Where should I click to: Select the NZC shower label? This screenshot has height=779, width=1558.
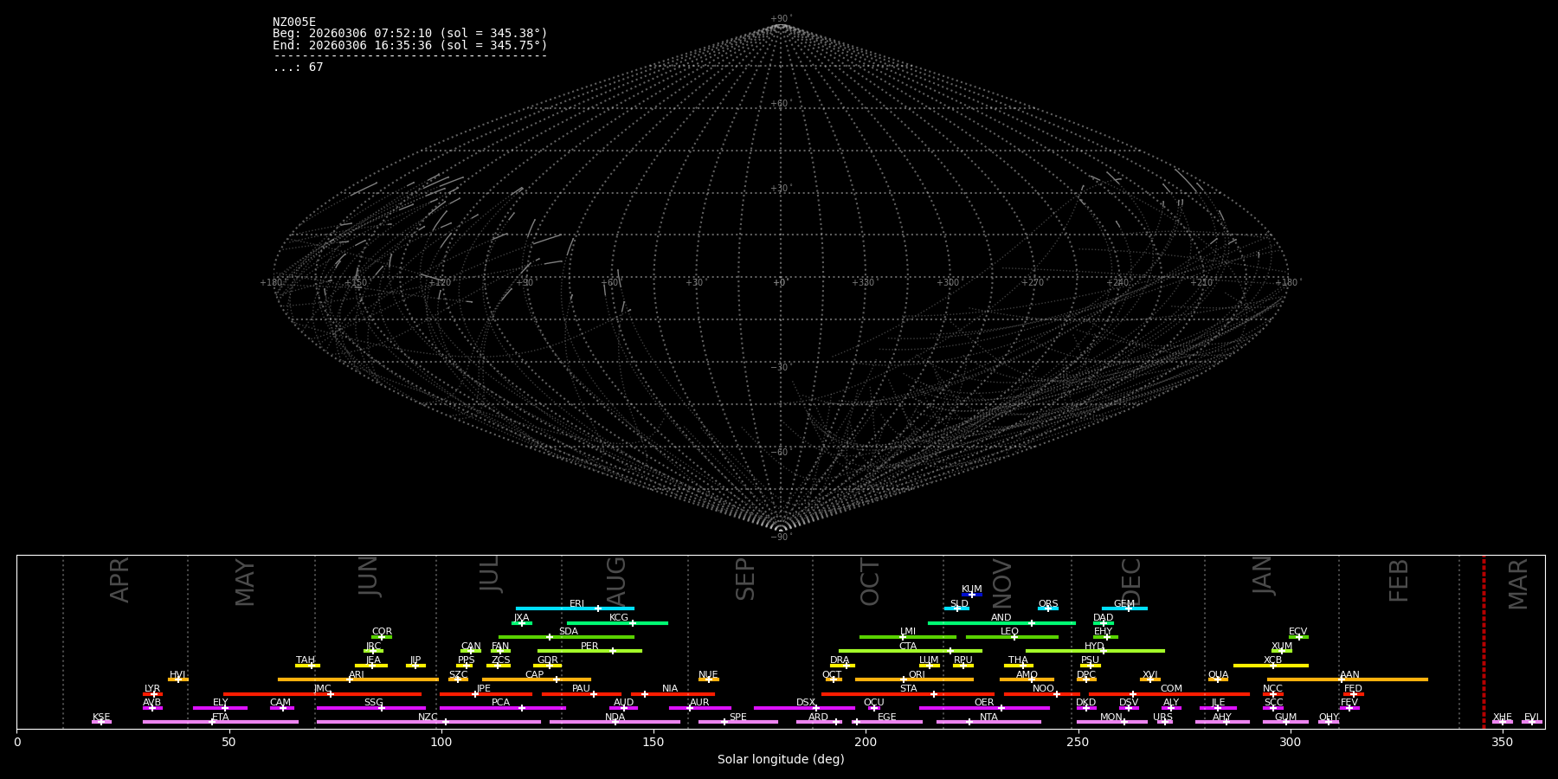click(428, 718)
